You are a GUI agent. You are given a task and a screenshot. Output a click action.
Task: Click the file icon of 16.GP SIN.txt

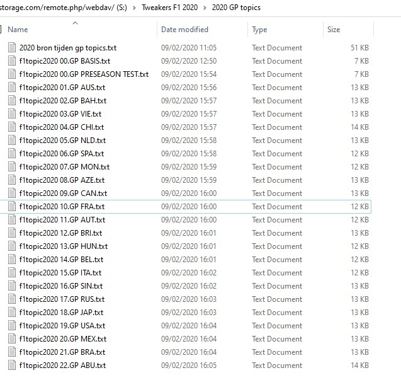coord(12,286)
